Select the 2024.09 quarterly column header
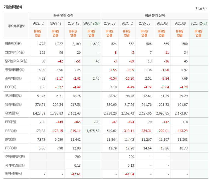Image resolution: width=212 pixels, height=180 pixels. point(110,23)
